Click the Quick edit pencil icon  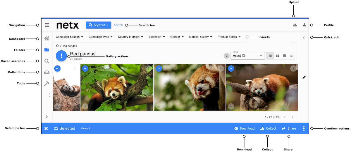304,77
